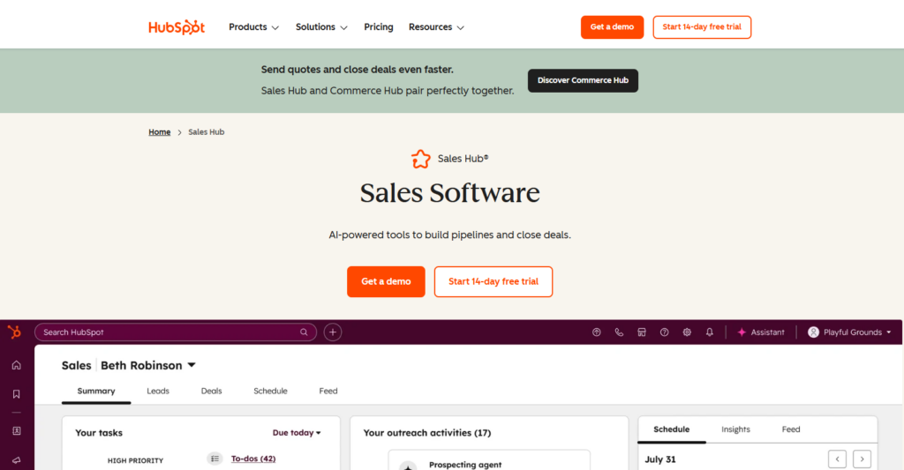This screenshot has height=470, width=904.
Task: Click Discover Commerce Hub button
Action: 583,80
